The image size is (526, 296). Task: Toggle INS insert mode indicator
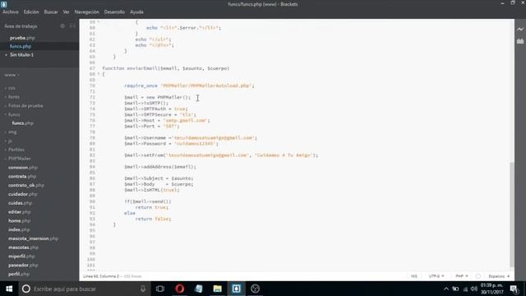pyautogui.click(x=414, y=276)
